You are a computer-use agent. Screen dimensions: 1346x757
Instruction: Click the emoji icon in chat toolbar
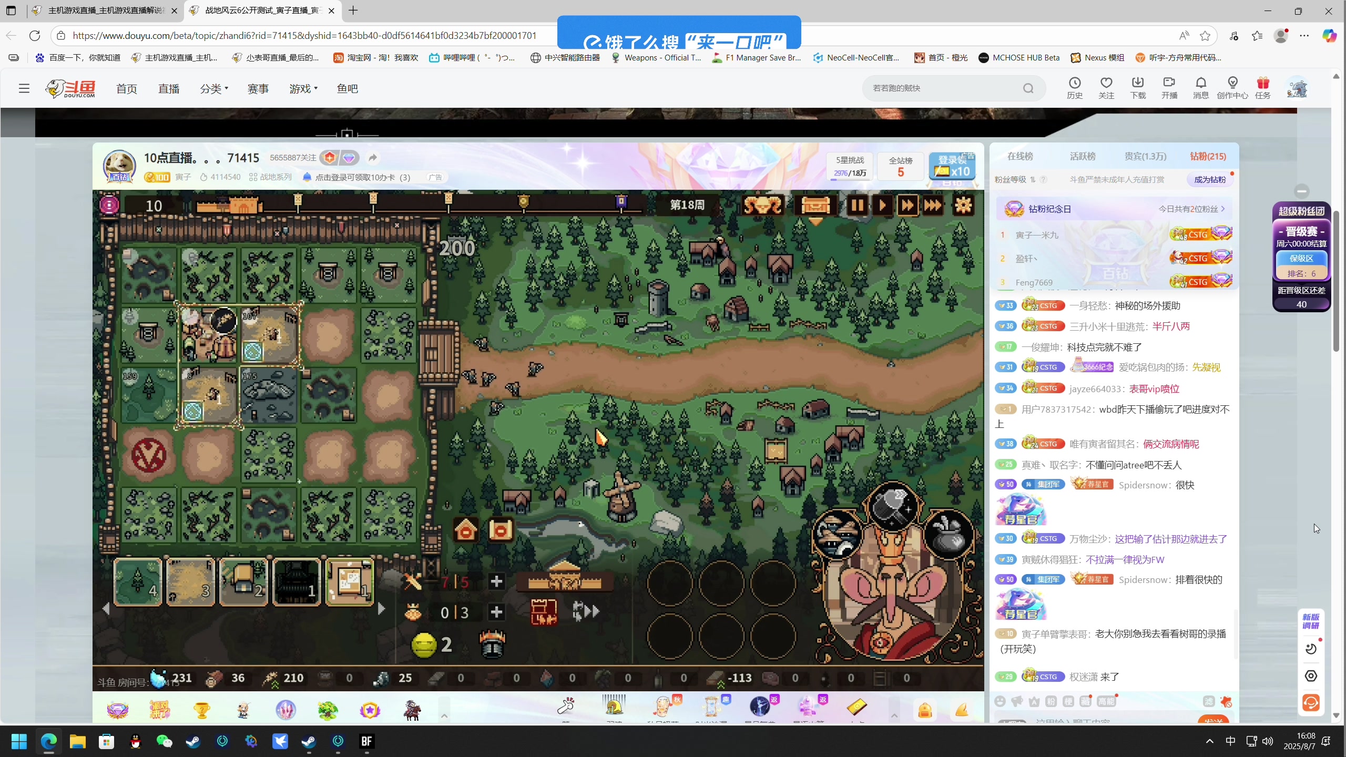tap(1000, 701)
